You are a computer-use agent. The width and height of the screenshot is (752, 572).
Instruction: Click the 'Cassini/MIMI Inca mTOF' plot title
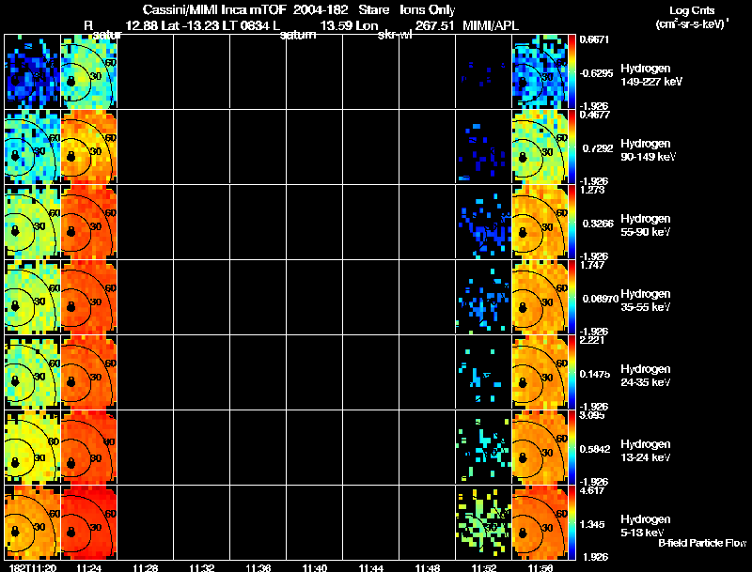point(215,9)
